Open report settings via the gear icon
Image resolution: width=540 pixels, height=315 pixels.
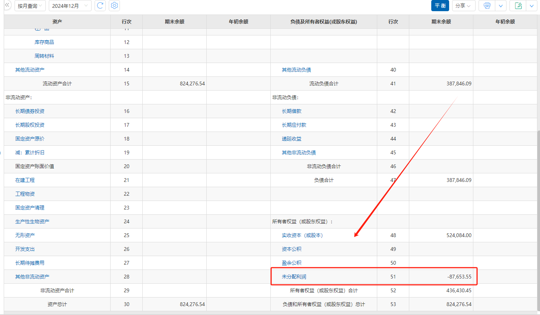[x=115, y=6]
